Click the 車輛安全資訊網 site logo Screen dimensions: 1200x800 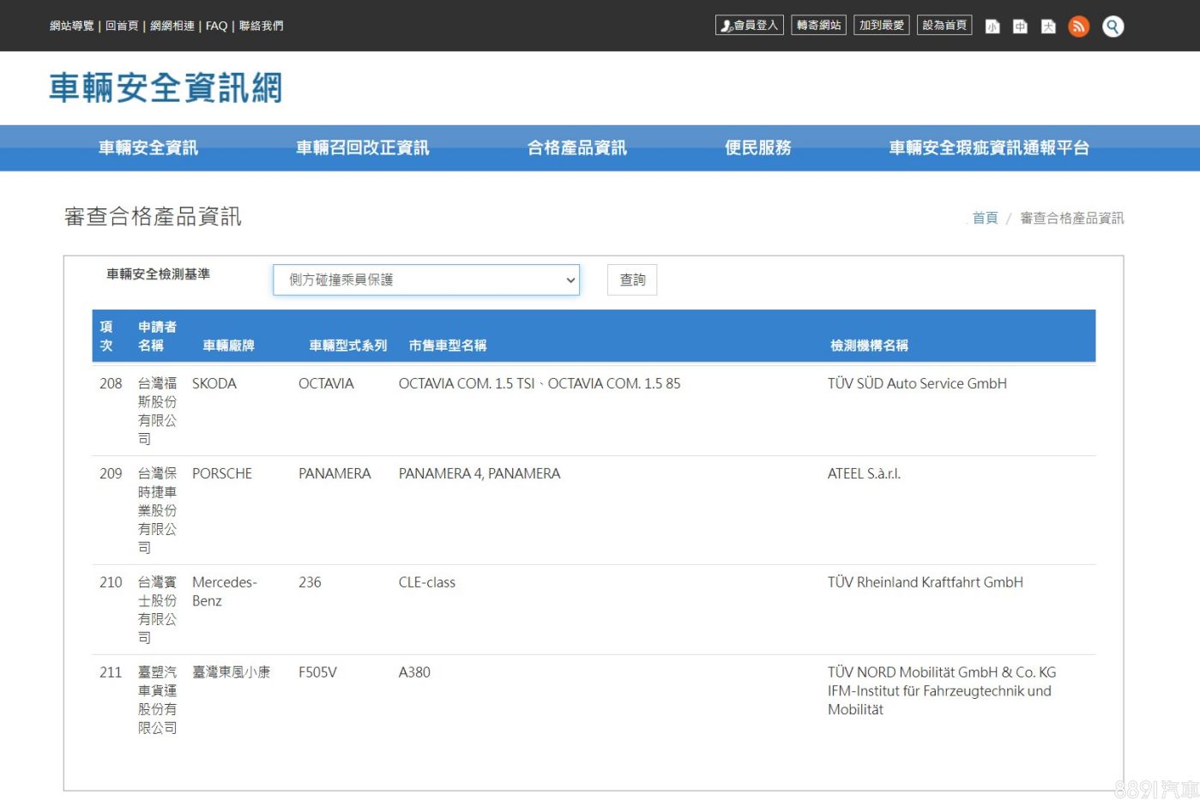pos(166,88)
